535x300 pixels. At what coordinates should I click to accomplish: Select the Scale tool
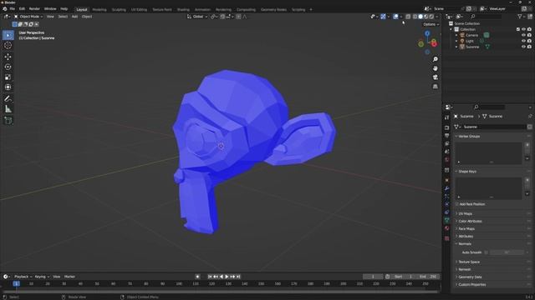8,77
